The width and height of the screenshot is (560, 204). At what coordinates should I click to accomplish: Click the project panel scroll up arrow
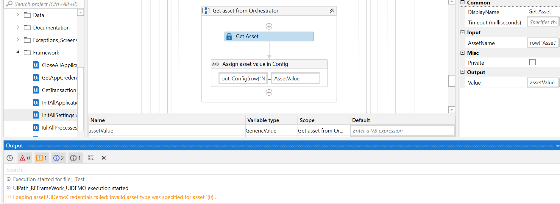pyautogui.click(x=80, y=13)
